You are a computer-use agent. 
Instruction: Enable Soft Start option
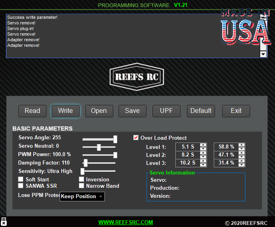(x=21, y=179)
